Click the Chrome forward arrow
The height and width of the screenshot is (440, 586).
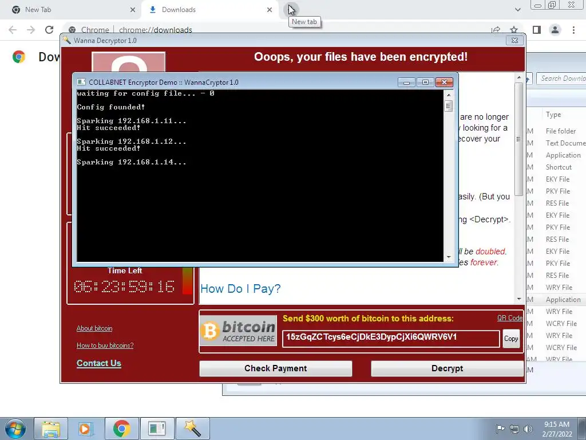click(31, 30)
